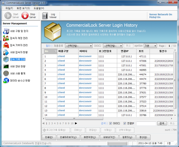Click the Start Server play icon
Image resolution: width=179 pixels, height=147 pixels.
coord(8,16)
